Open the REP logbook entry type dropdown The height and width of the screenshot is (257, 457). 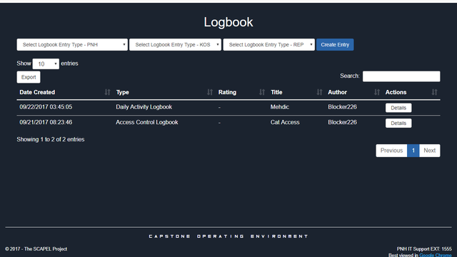click(x=268, y=44)
